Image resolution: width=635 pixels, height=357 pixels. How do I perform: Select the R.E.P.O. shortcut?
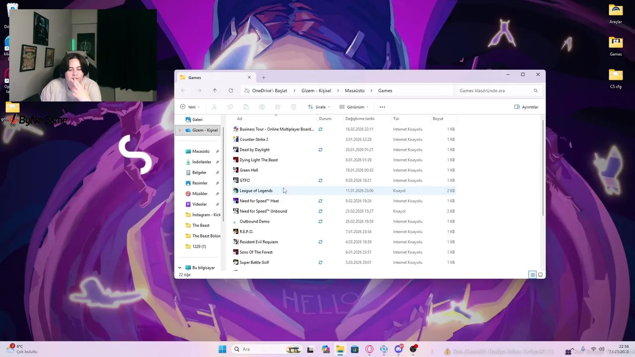point(247,232)
